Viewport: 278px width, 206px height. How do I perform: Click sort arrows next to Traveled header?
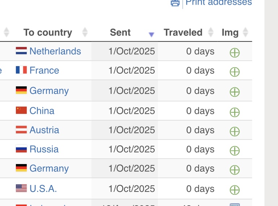point(211,33)
